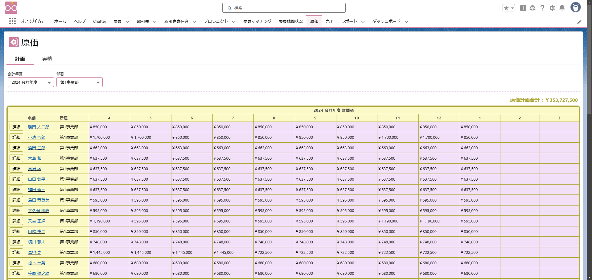This screenshot has height=280, width=592.
Task: Open the help question mark icon
Action: 542,8
